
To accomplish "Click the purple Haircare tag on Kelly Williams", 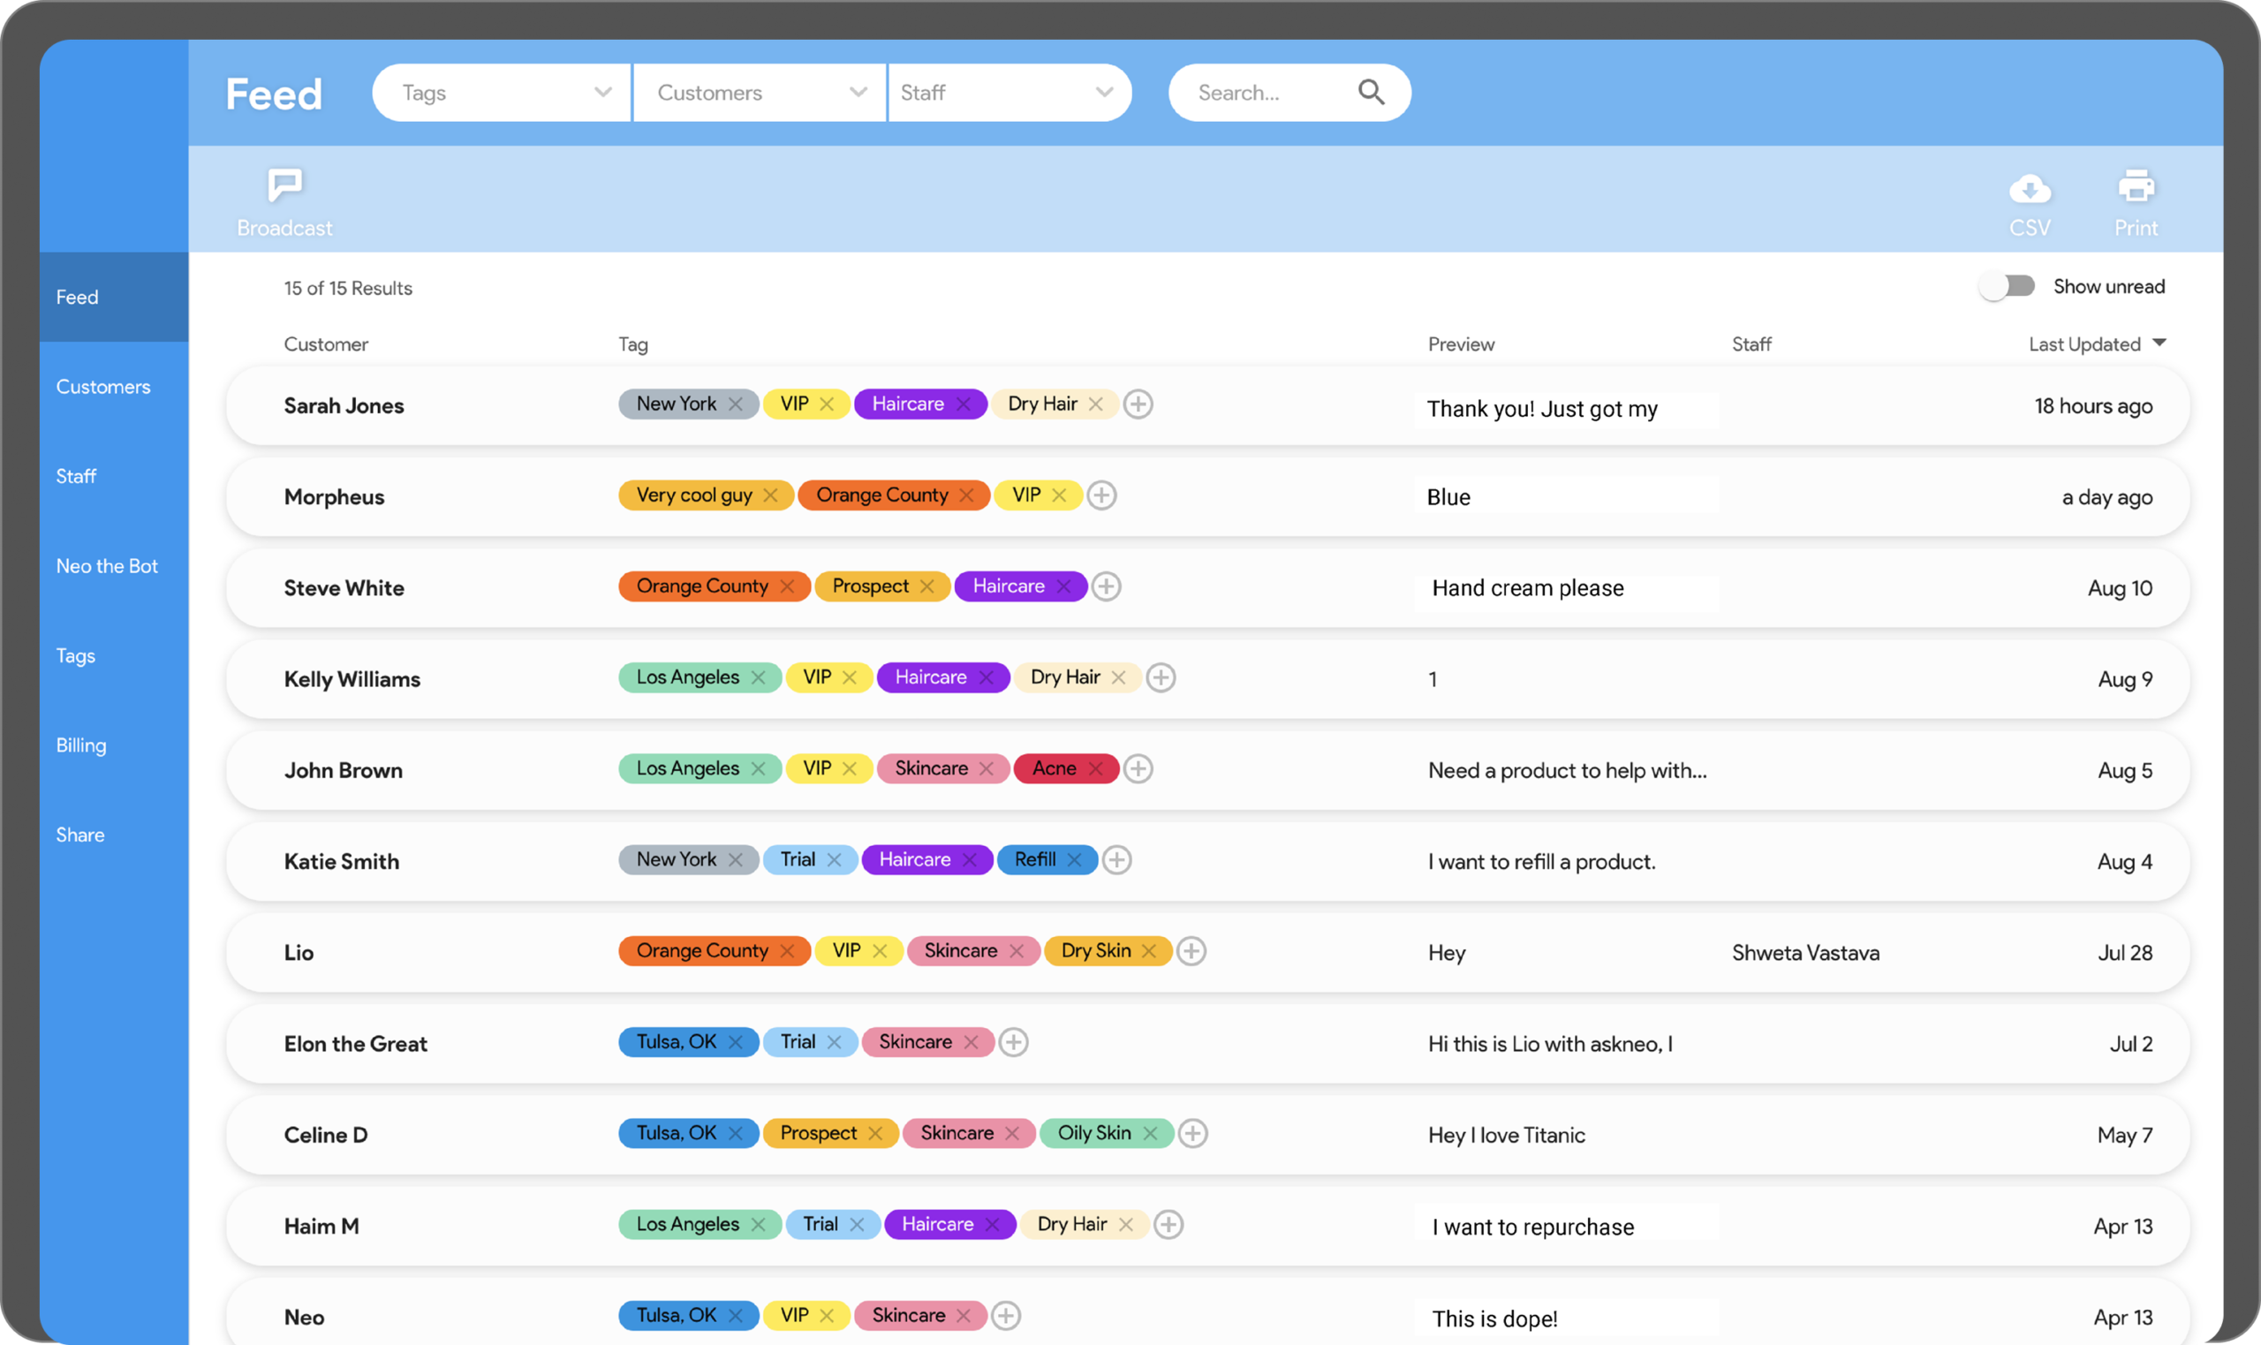I will tap(930, 678).
